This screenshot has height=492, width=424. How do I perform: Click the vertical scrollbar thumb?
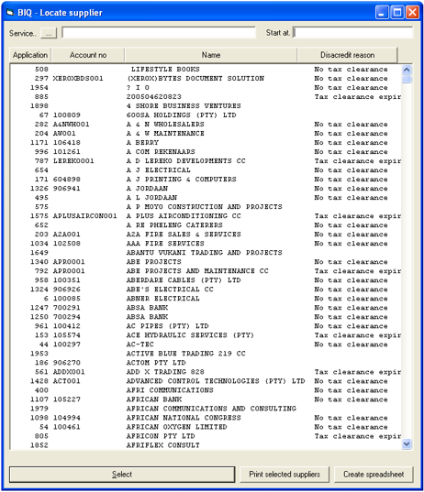[407, 79]
